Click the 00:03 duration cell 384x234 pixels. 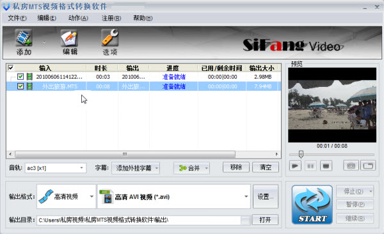pyautogui.click(x=103, y=77)
